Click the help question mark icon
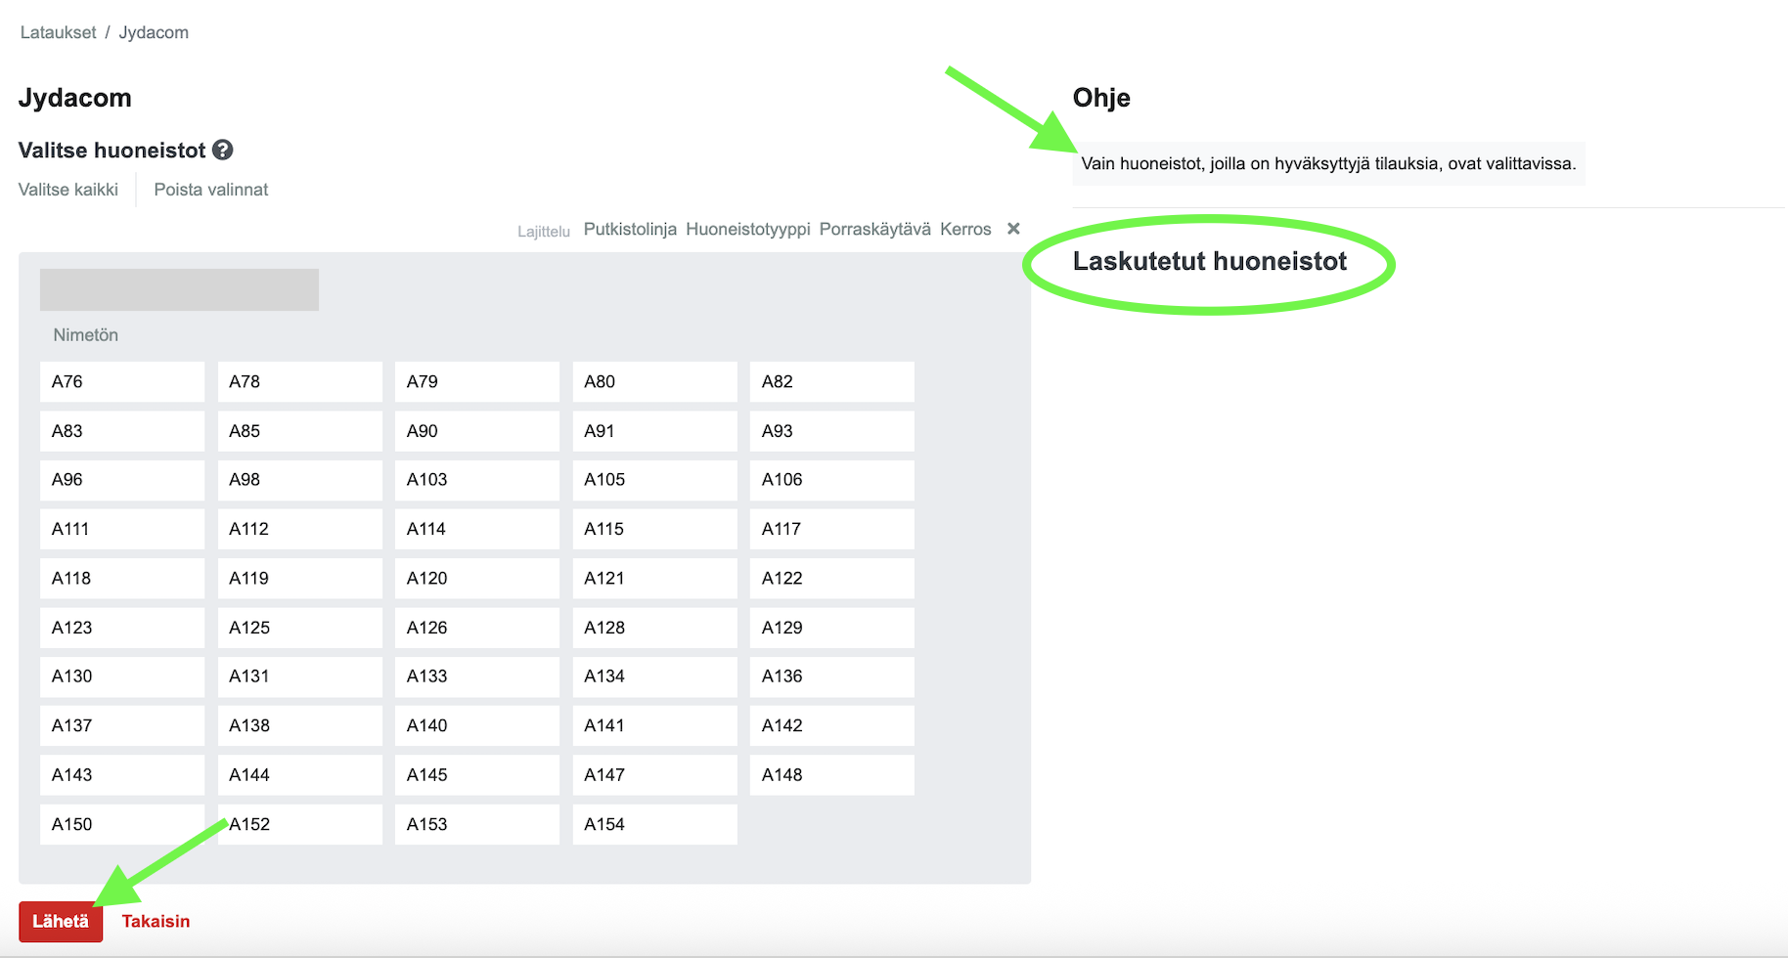1788x958 pixels. 223,150
